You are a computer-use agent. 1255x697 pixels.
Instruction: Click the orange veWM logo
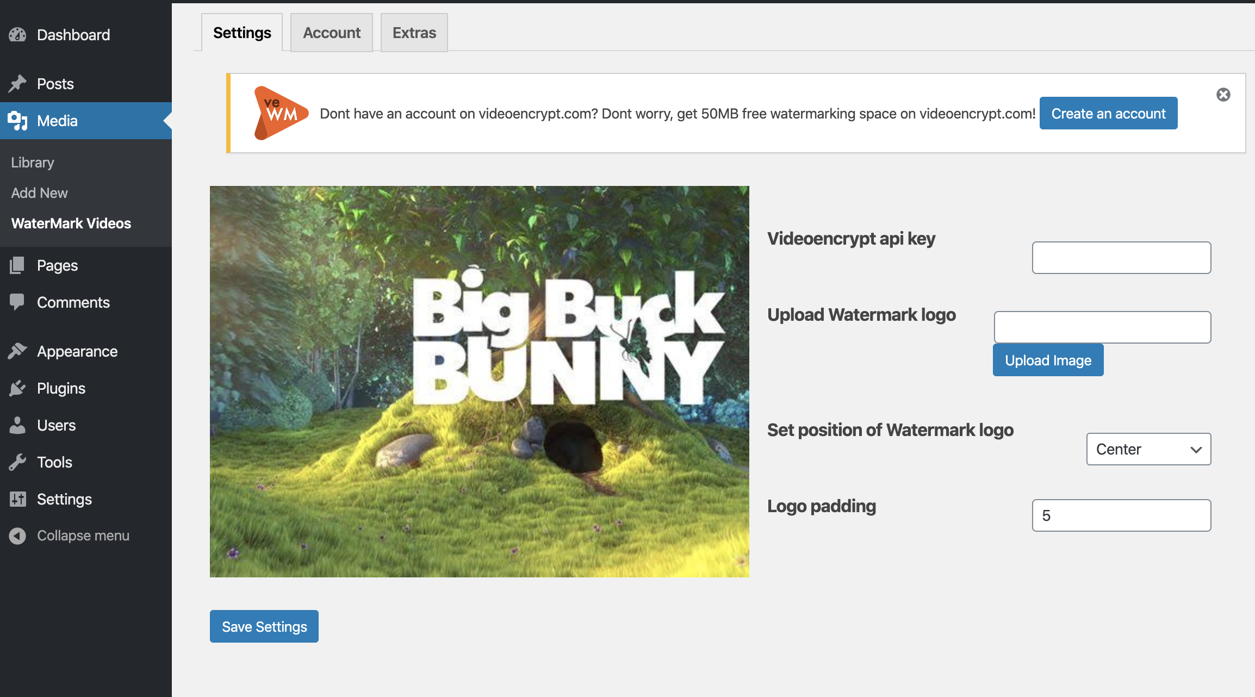pos(281,113)
